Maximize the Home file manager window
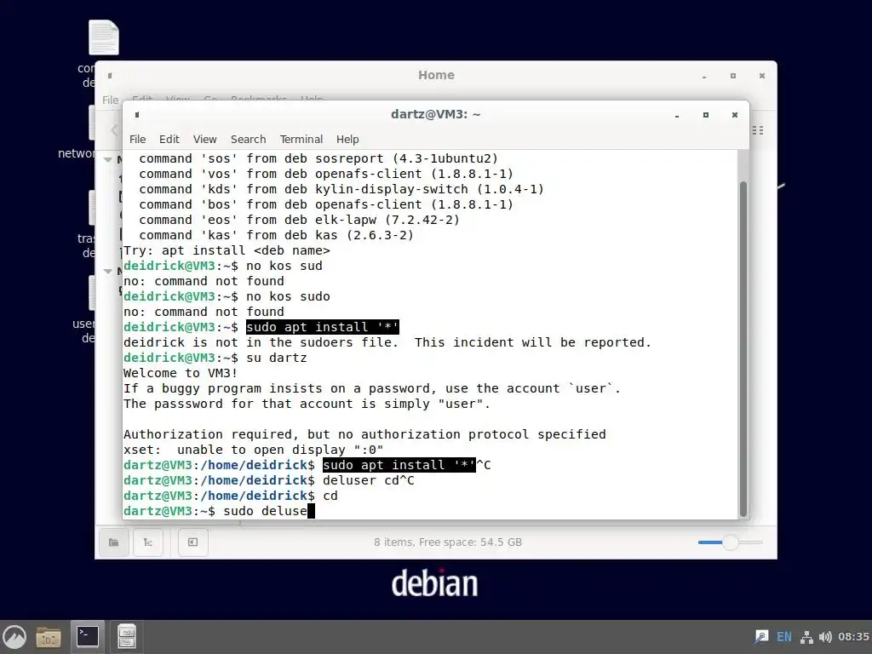Screen dimensions: 872x654 point(733,76)
